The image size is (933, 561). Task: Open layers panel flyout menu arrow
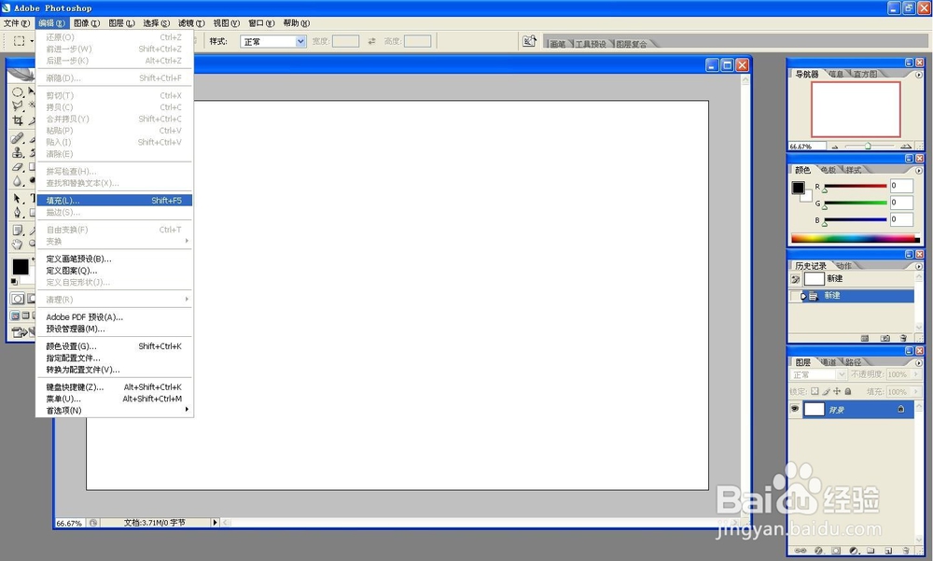point(919,363)
